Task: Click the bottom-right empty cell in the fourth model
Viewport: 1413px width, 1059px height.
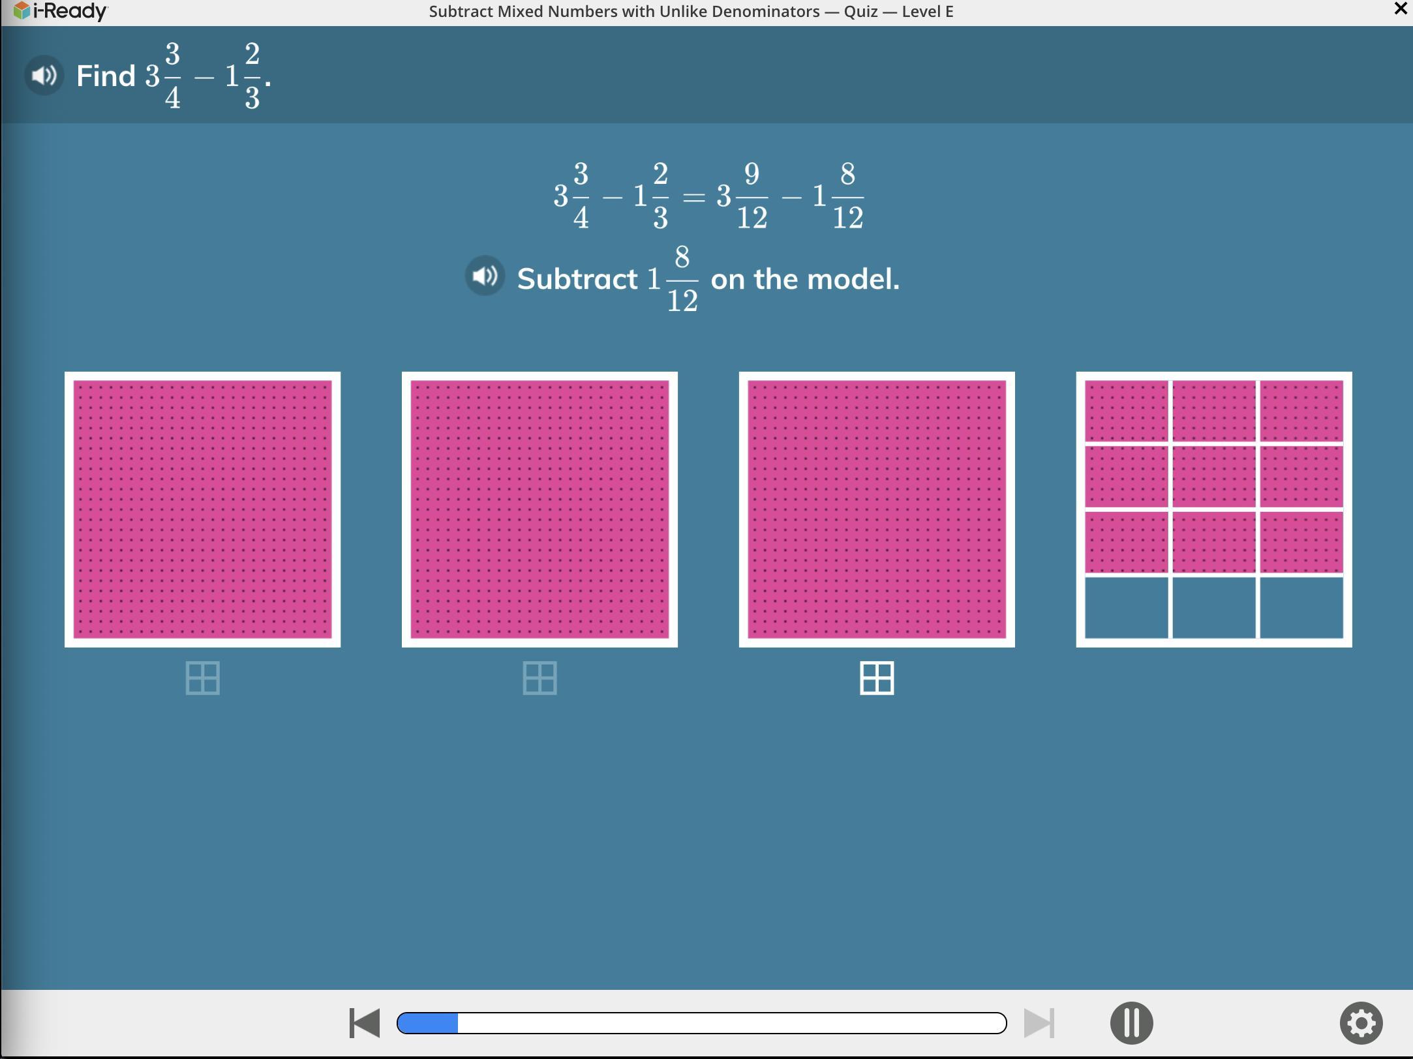Action: tap(1301, 607)
